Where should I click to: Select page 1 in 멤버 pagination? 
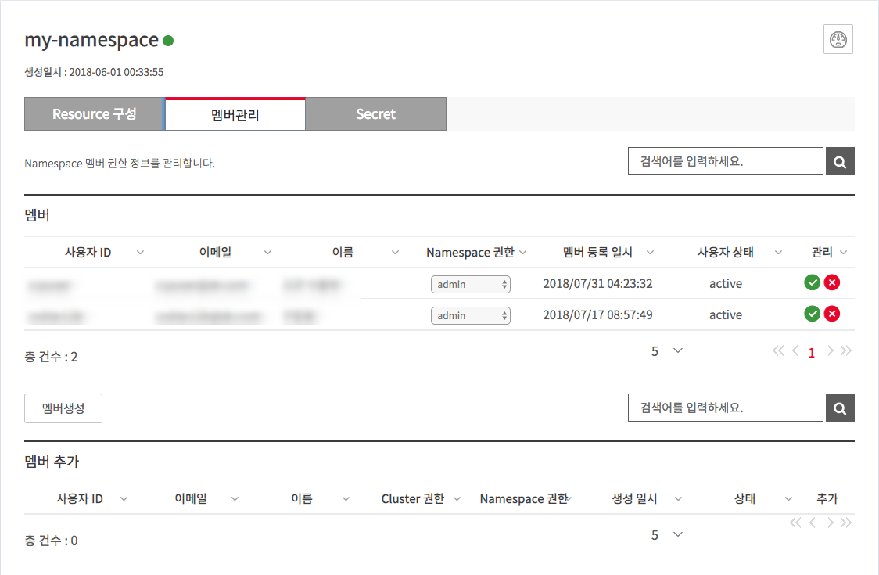(811, 353)
